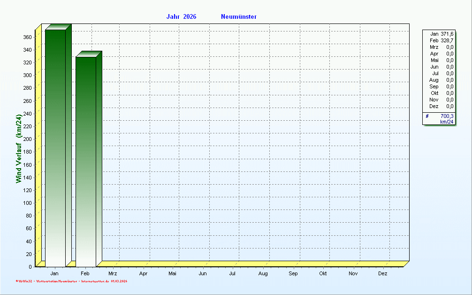This screenshot has height=295, width=472.
Task: Click the Aug label on x-axis
Action: tap(263, 273)
